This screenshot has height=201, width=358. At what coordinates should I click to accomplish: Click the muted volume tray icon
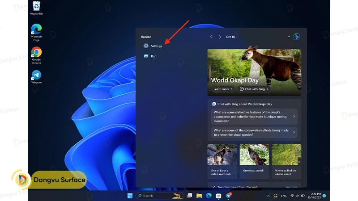pos(298,196)
